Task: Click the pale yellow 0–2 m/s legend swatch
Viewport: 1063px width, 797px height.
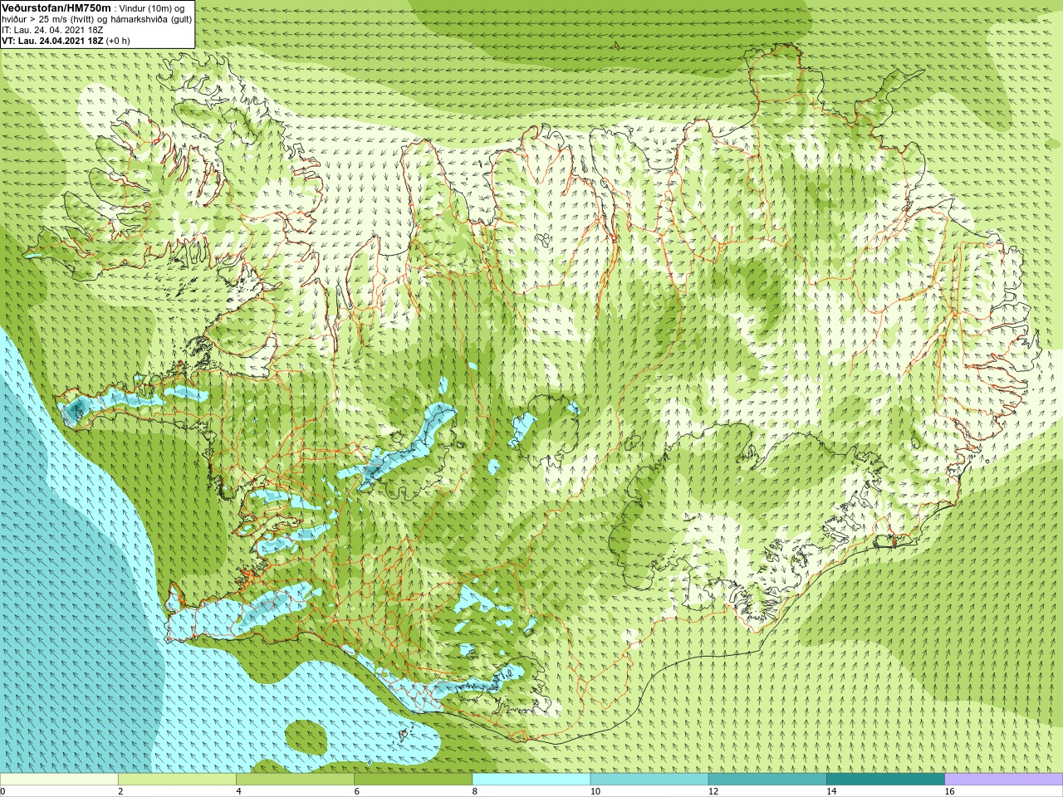Action: tap(59, 780)
